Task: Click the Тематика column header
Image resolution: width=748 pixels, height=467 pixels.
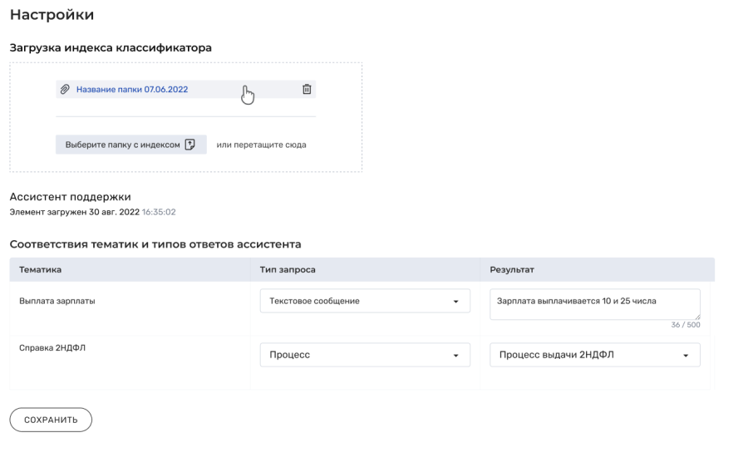Action: click(x=40, y=269)
